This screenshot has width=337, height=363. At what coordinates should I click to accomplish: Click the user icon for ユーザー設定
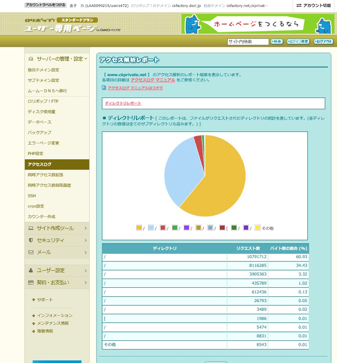pyautogui.click(x=31, y=271)
